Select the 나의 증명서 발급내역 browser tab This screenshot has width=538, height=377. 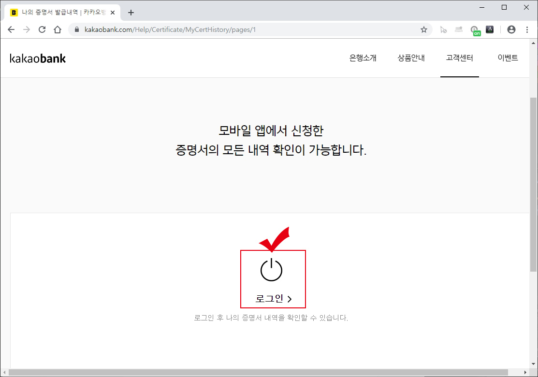point(58,12)
